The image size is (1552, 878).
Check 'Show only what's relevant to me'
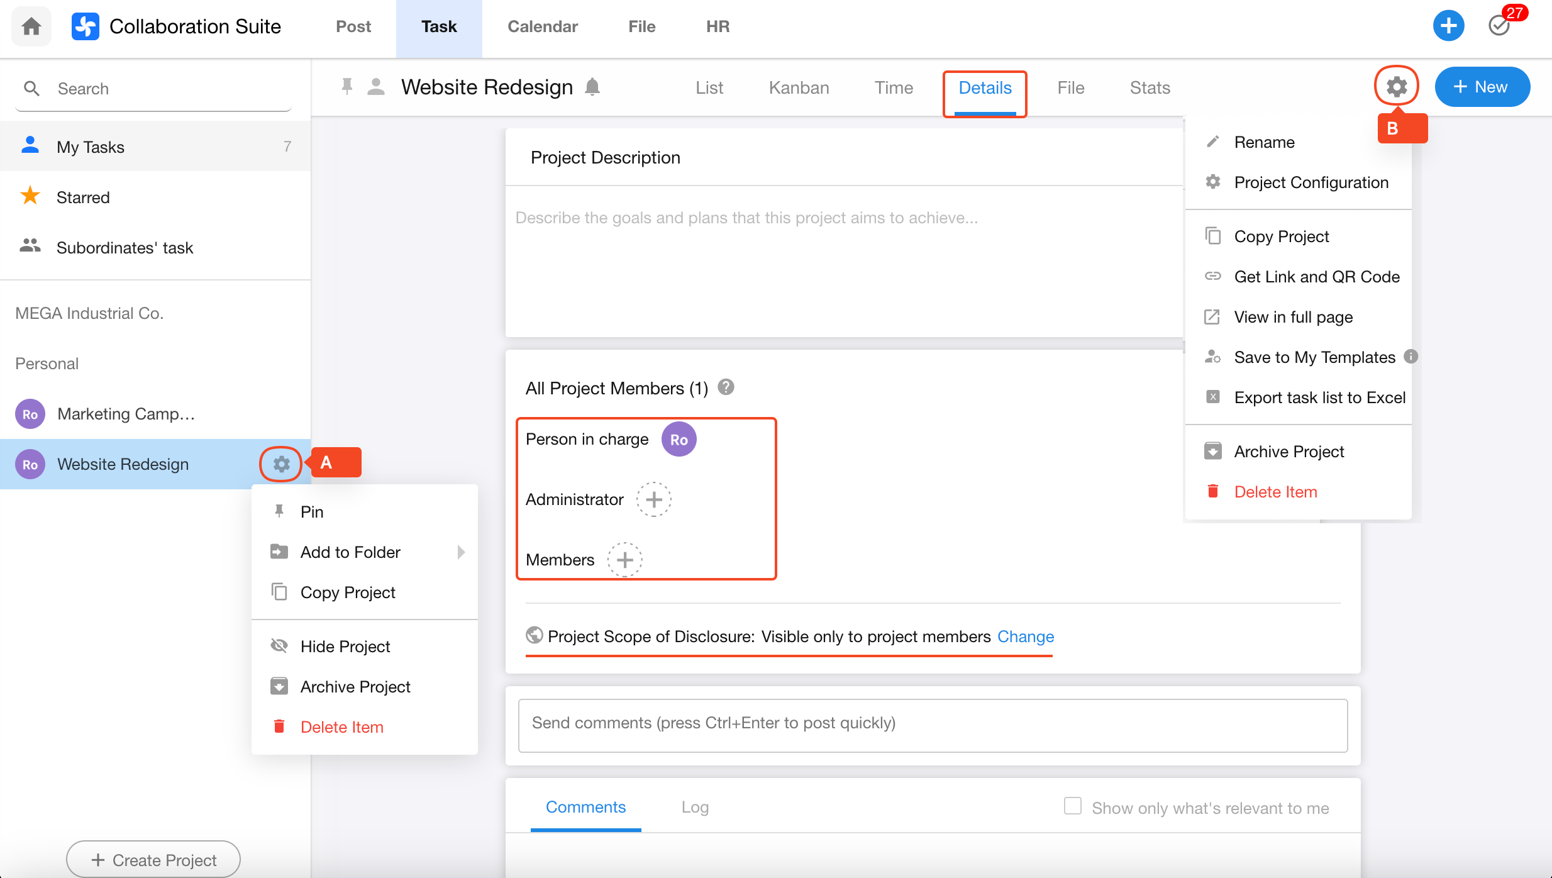[1072, 806]
